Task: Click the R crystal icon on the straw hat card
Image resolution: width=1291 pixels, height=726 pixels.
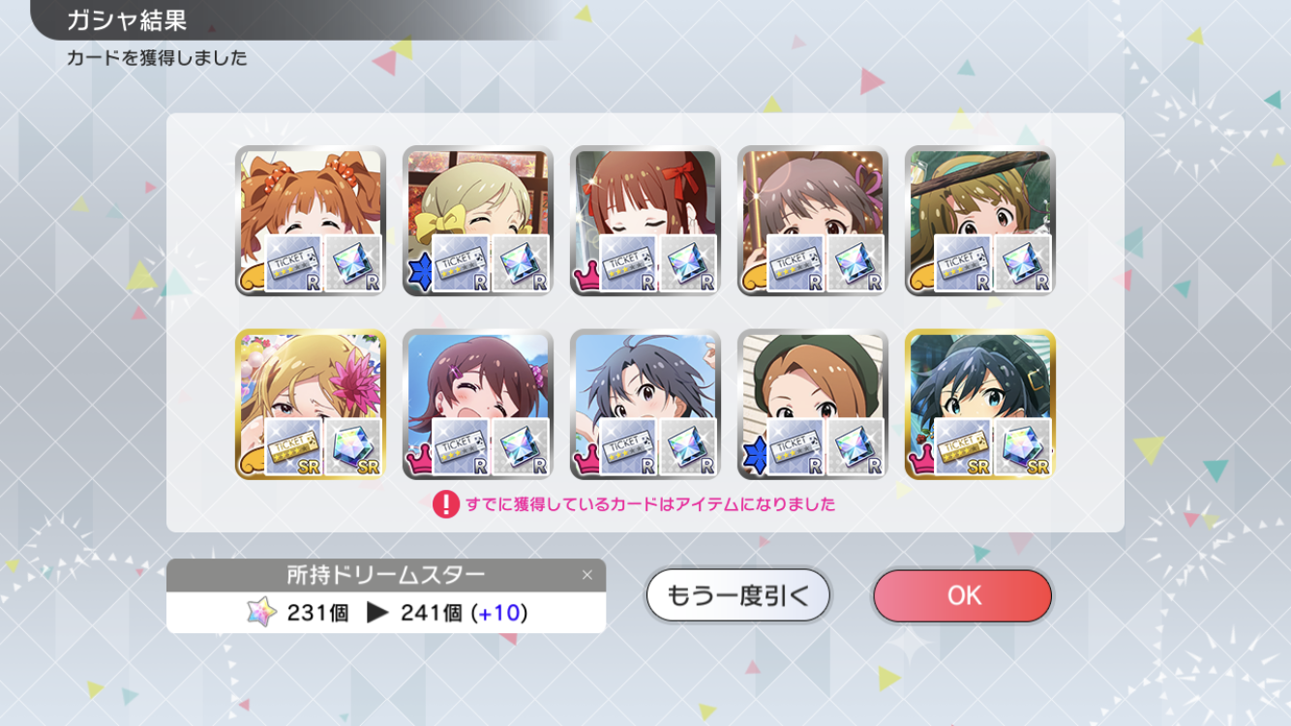Action: [1023, 263]
